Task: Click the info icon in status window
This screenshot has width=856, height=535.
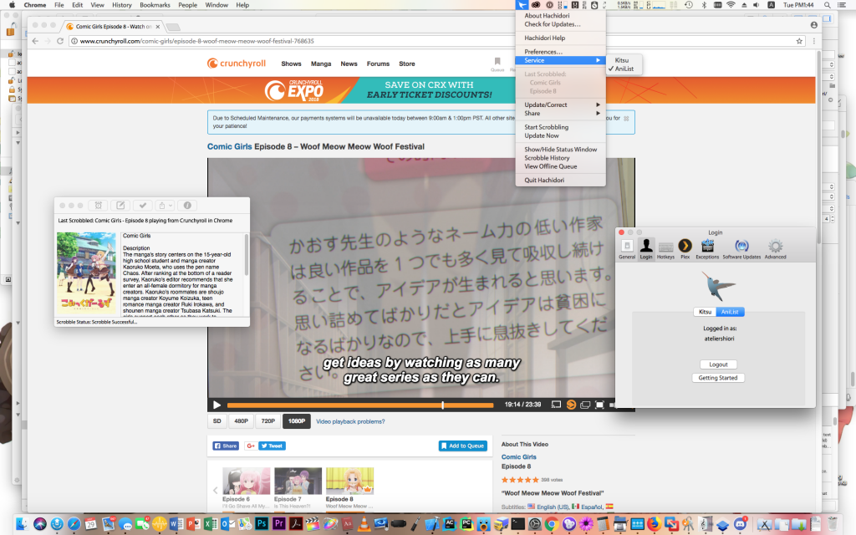Action: pyautogui.click(x=187, y=206)
